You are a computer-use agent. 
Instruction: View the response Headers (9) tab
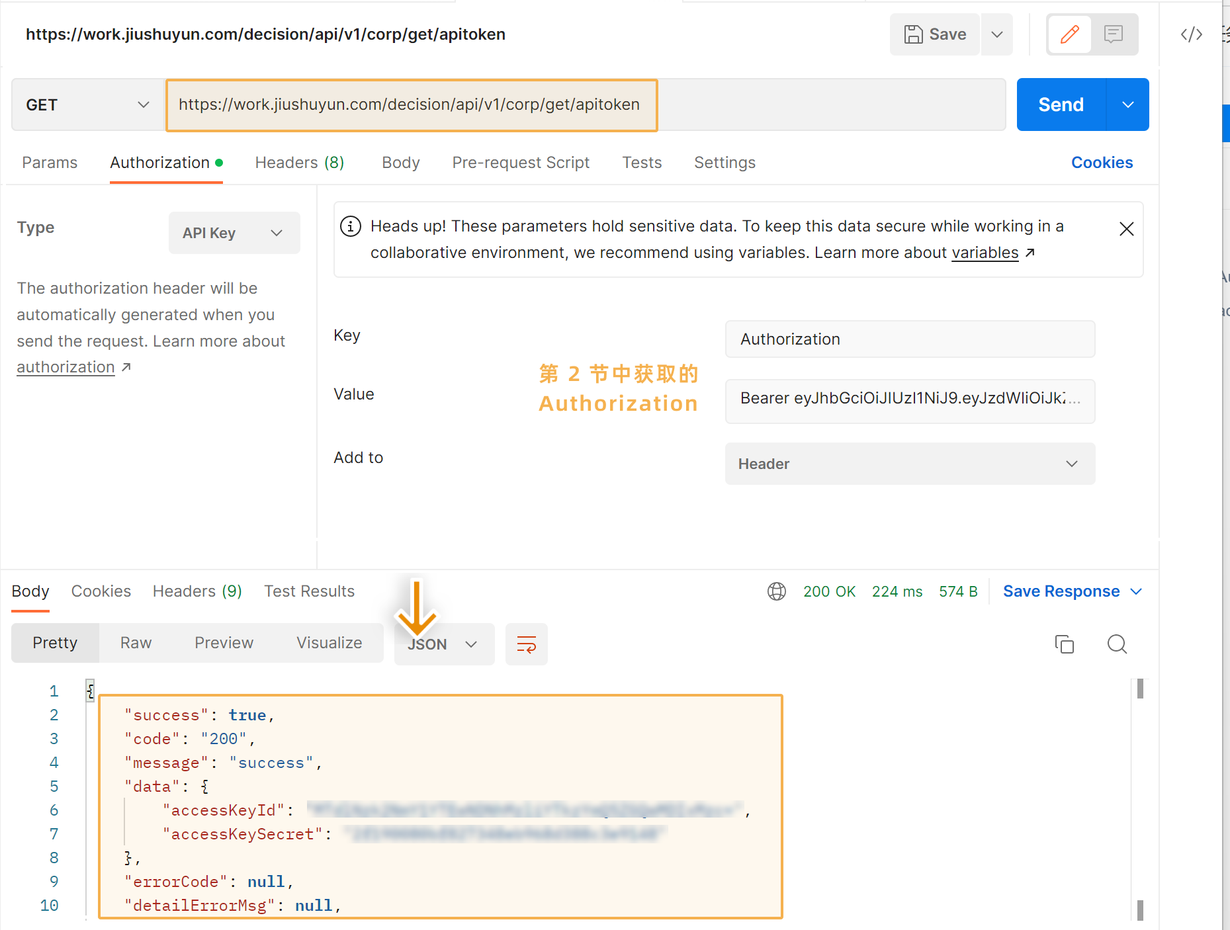(x=197, y=591)
